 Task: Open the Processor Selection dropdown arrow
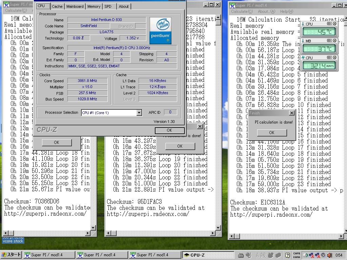(139, 113)
